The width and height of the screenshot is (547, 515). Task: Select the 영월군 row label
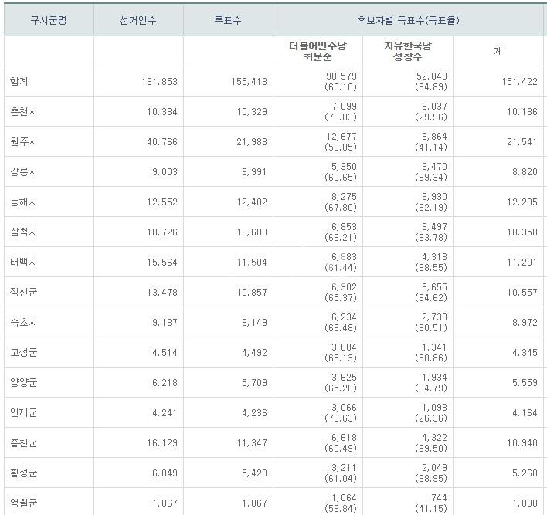(23, 503)
